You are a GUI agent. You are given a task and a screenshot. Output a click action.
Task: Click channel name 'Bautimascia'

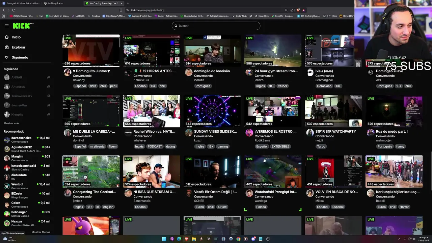[x=142, y=201]
